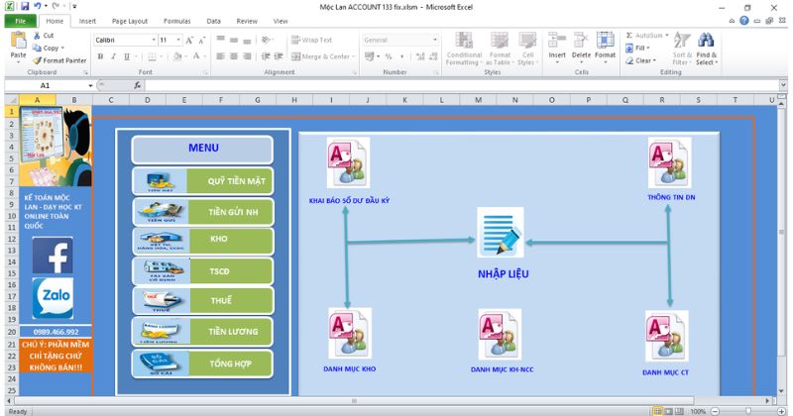Click the THUẾ menu button
The width and height of the screenshot is (793, 416).
(x=203, y=300)
